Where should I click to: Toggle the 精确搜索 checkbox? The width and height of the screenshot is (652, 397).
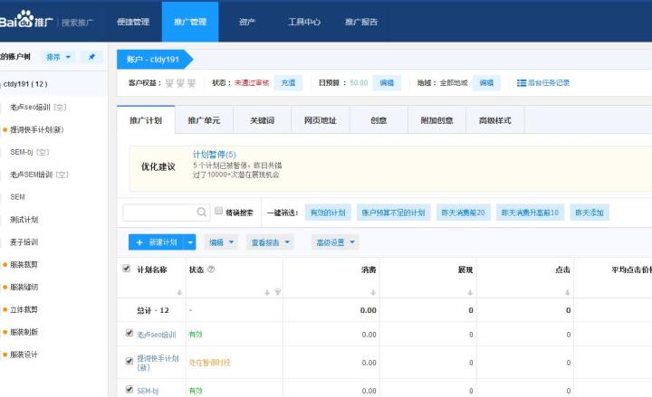(218, 211)
